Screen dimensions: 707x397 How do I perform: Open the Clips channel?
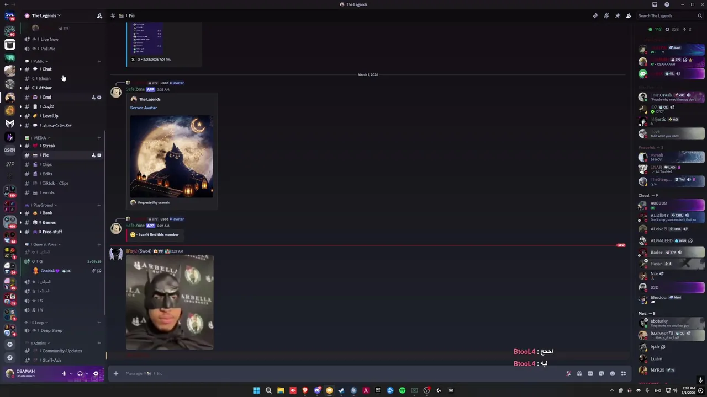coord(62,164)
